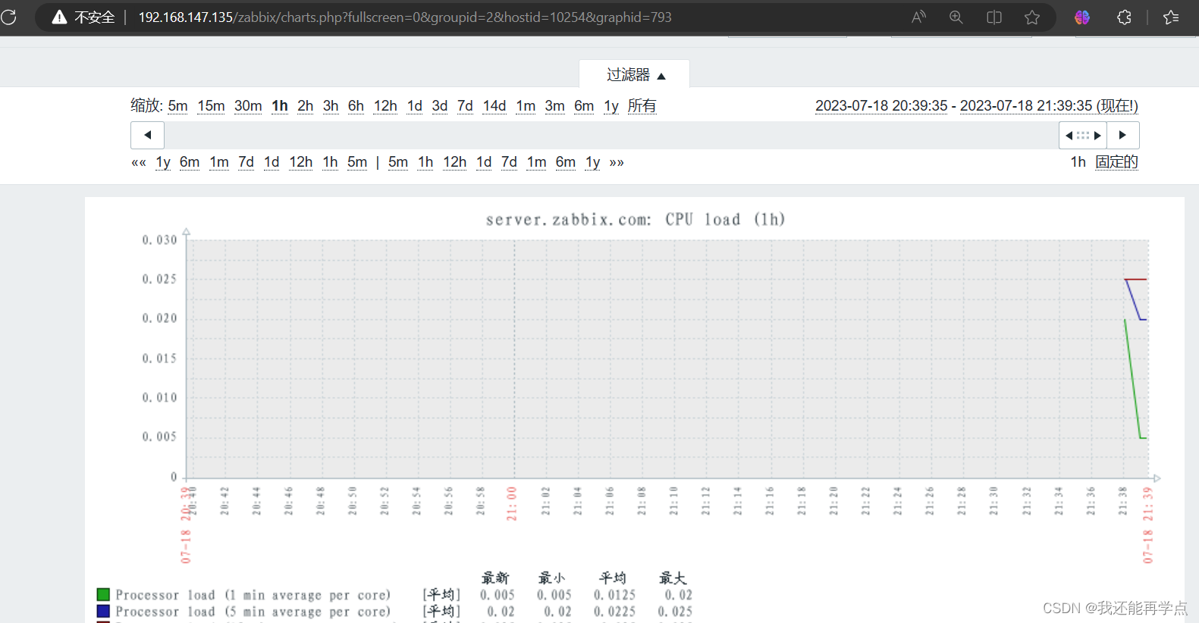Set zoom to 3d
1199x623 pixels.
pyautogui.click(x=440, y=105)
